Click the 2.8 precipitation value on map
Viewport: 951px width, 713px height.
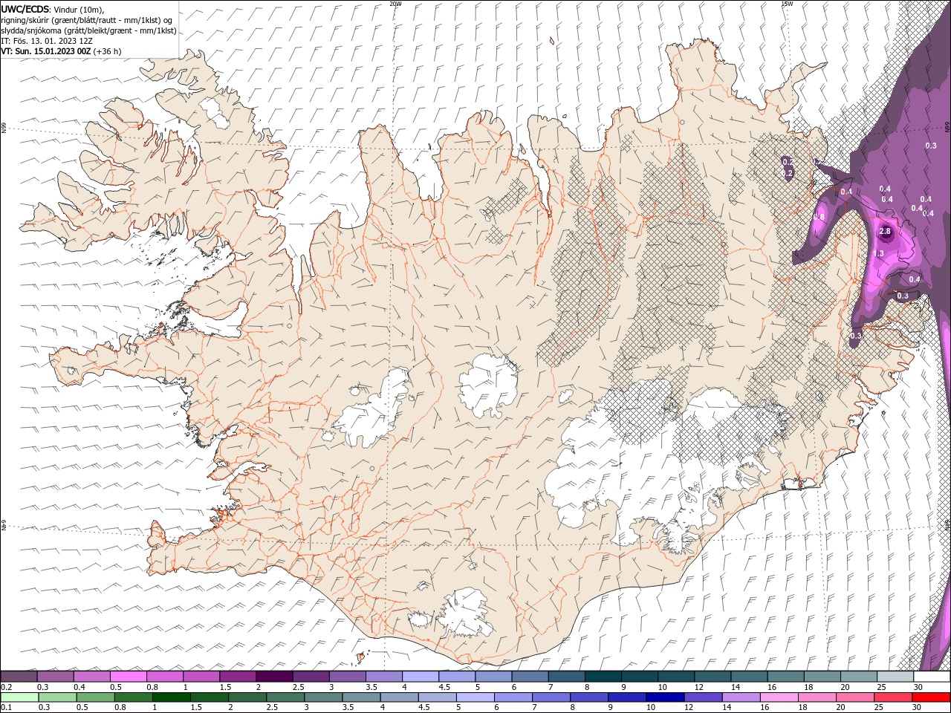click(x=885, y=232)
